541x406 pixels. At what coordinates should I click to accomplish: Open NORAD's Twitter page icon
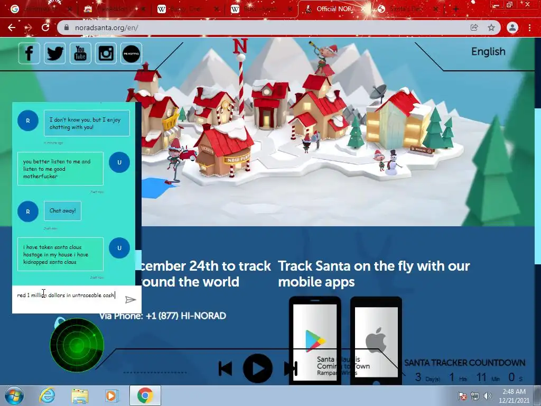pyautogui.click(x=54, y=53)
